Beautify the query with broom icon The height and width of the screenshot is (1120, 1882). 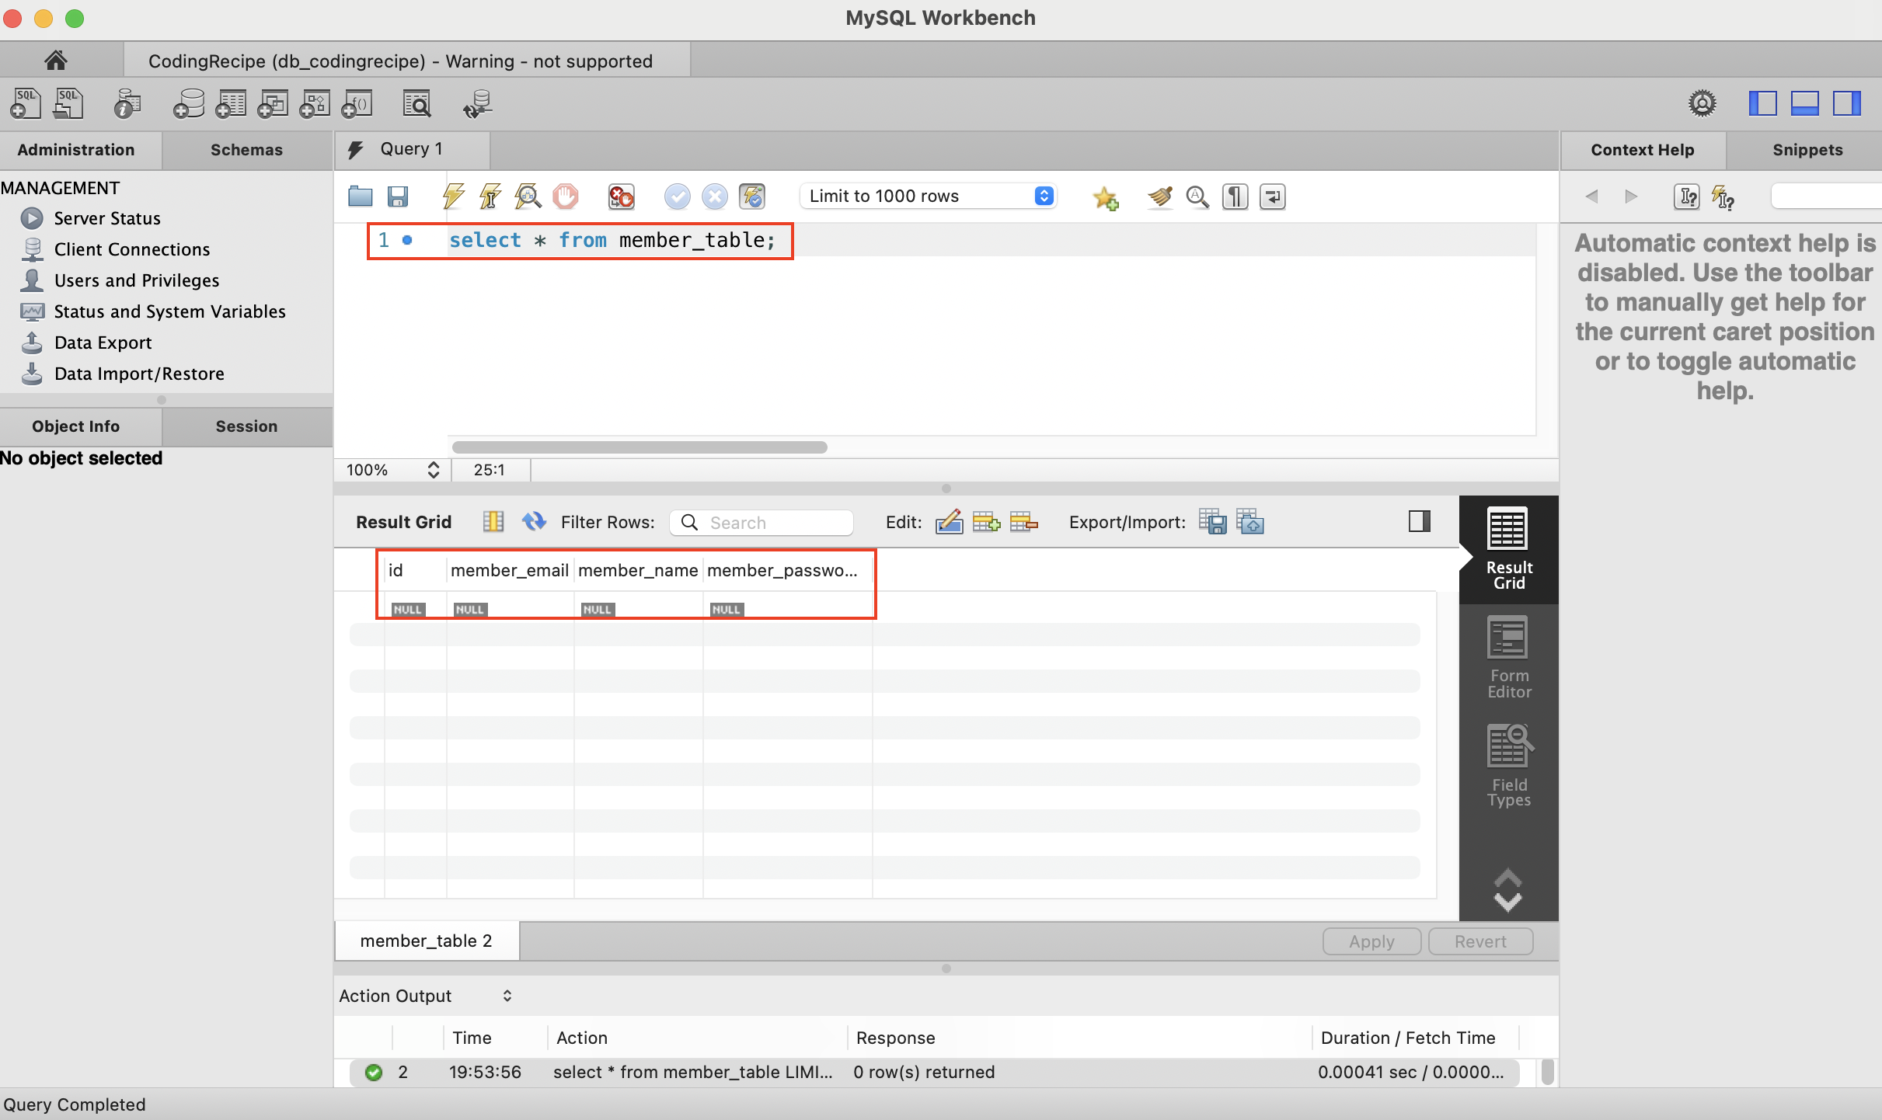(1159, 197)
